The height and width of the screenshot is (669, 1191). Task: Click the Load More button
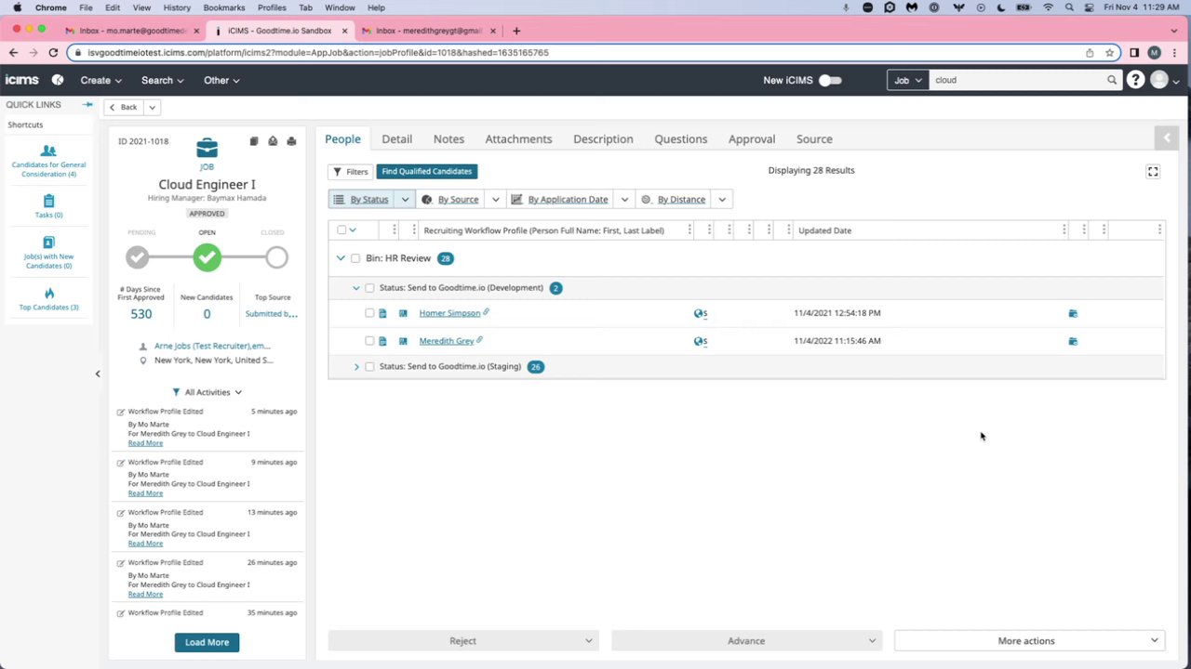tap(207, 642)
